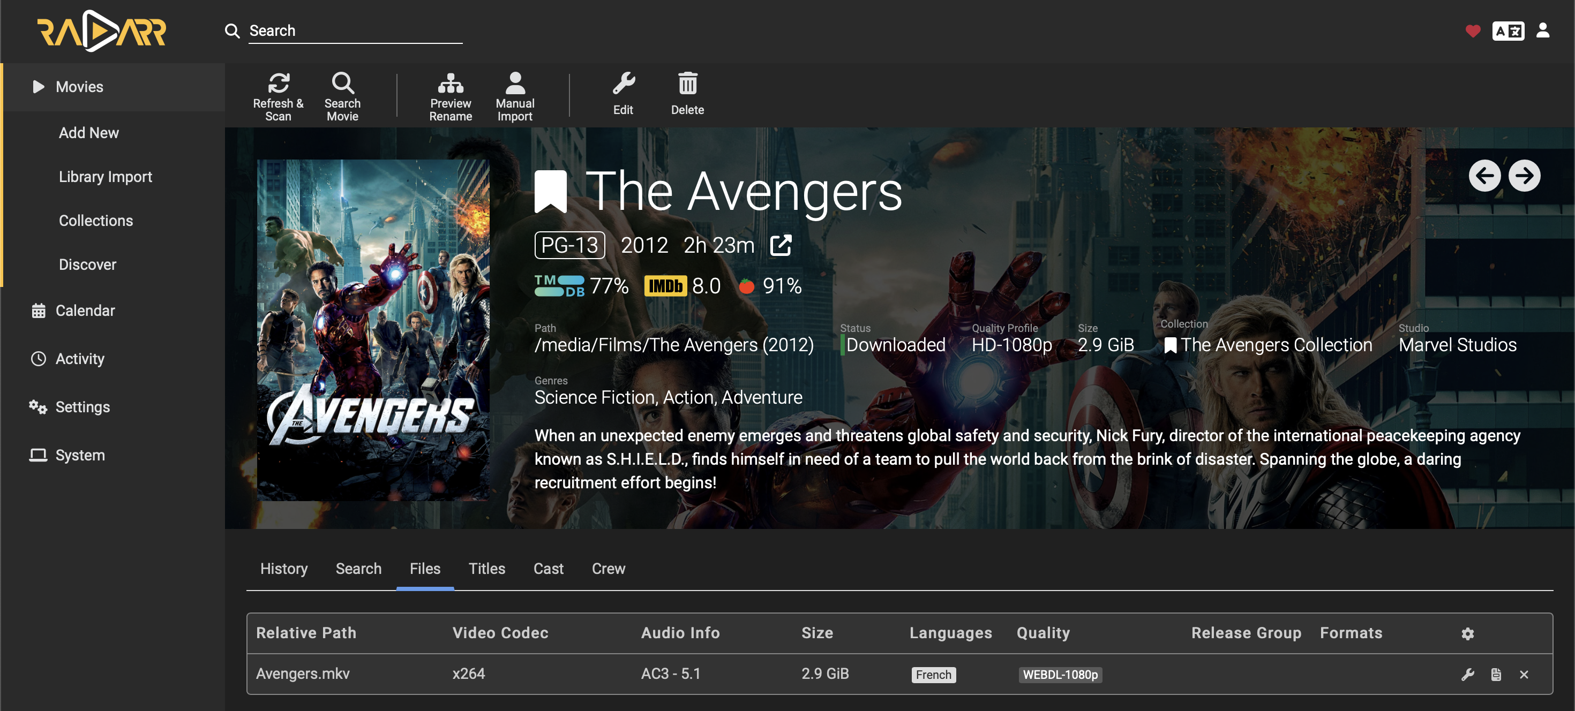Edit Avengers.mkv file with wrench icon

tap(1467, 675)
